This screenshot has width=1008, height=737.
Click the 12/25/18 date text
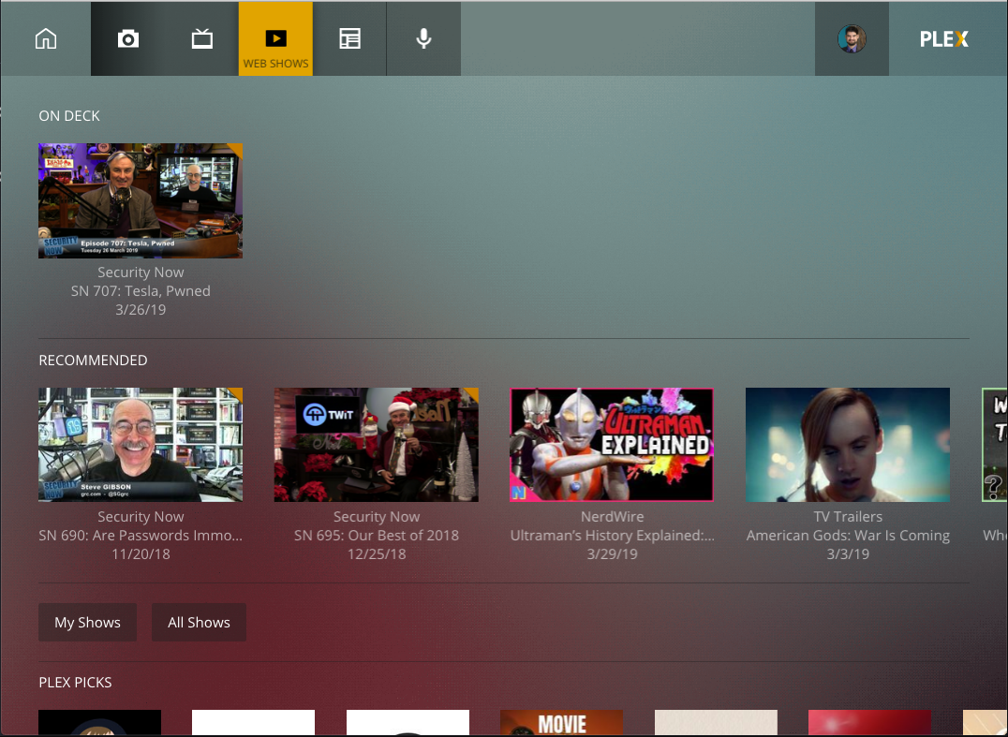tap(376, 553)
